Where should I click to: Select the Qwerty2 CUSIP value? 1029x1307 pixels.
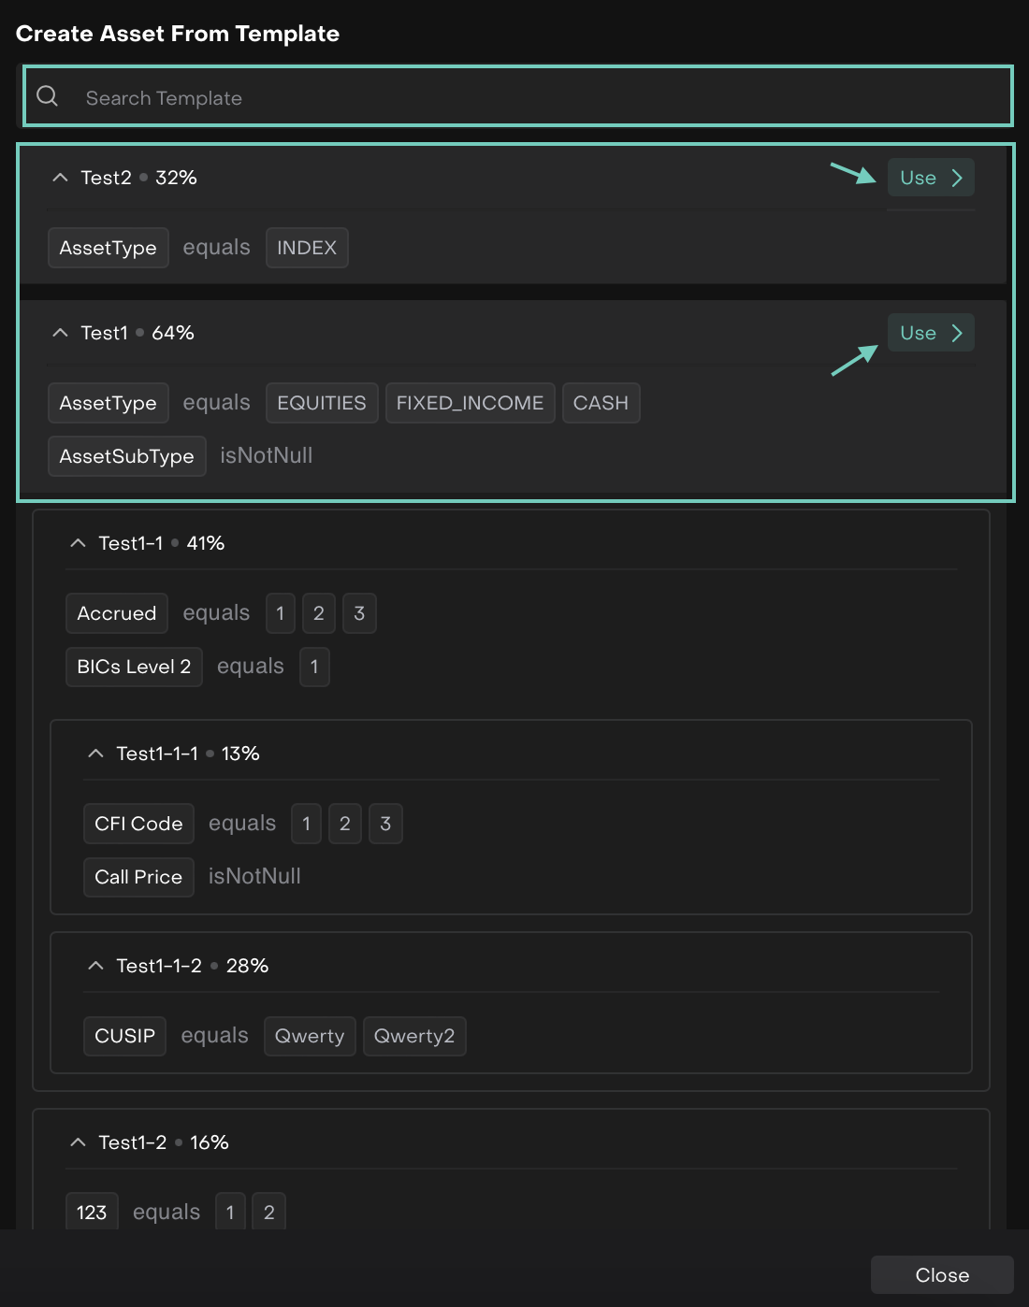click(413, 1036)
